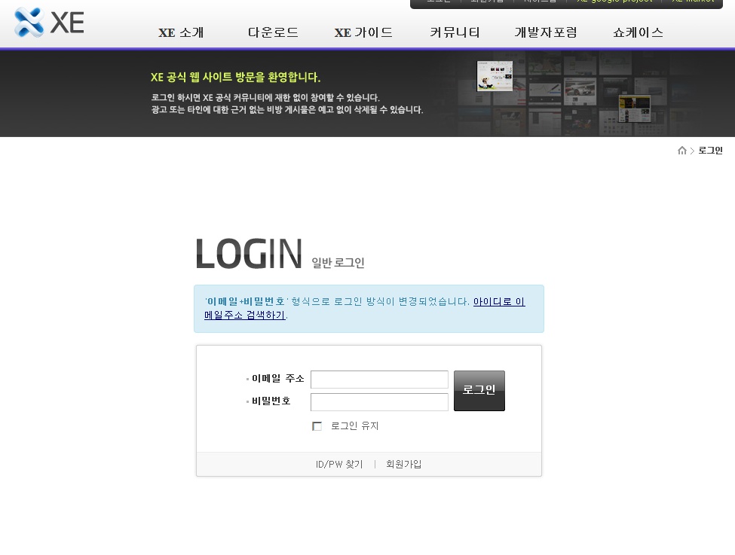The image size is (735, 555).
Task: Open the 다운로드 menu
Action: pyautogui.click(x=273, y=32)
